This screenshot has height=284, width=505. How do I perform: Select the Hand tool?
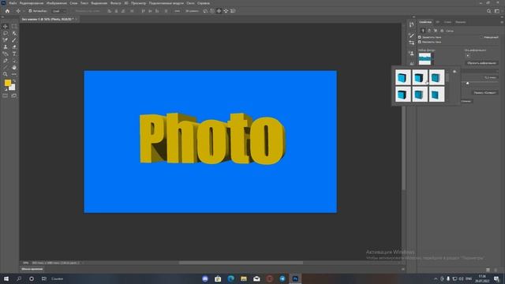coord(14,67)
